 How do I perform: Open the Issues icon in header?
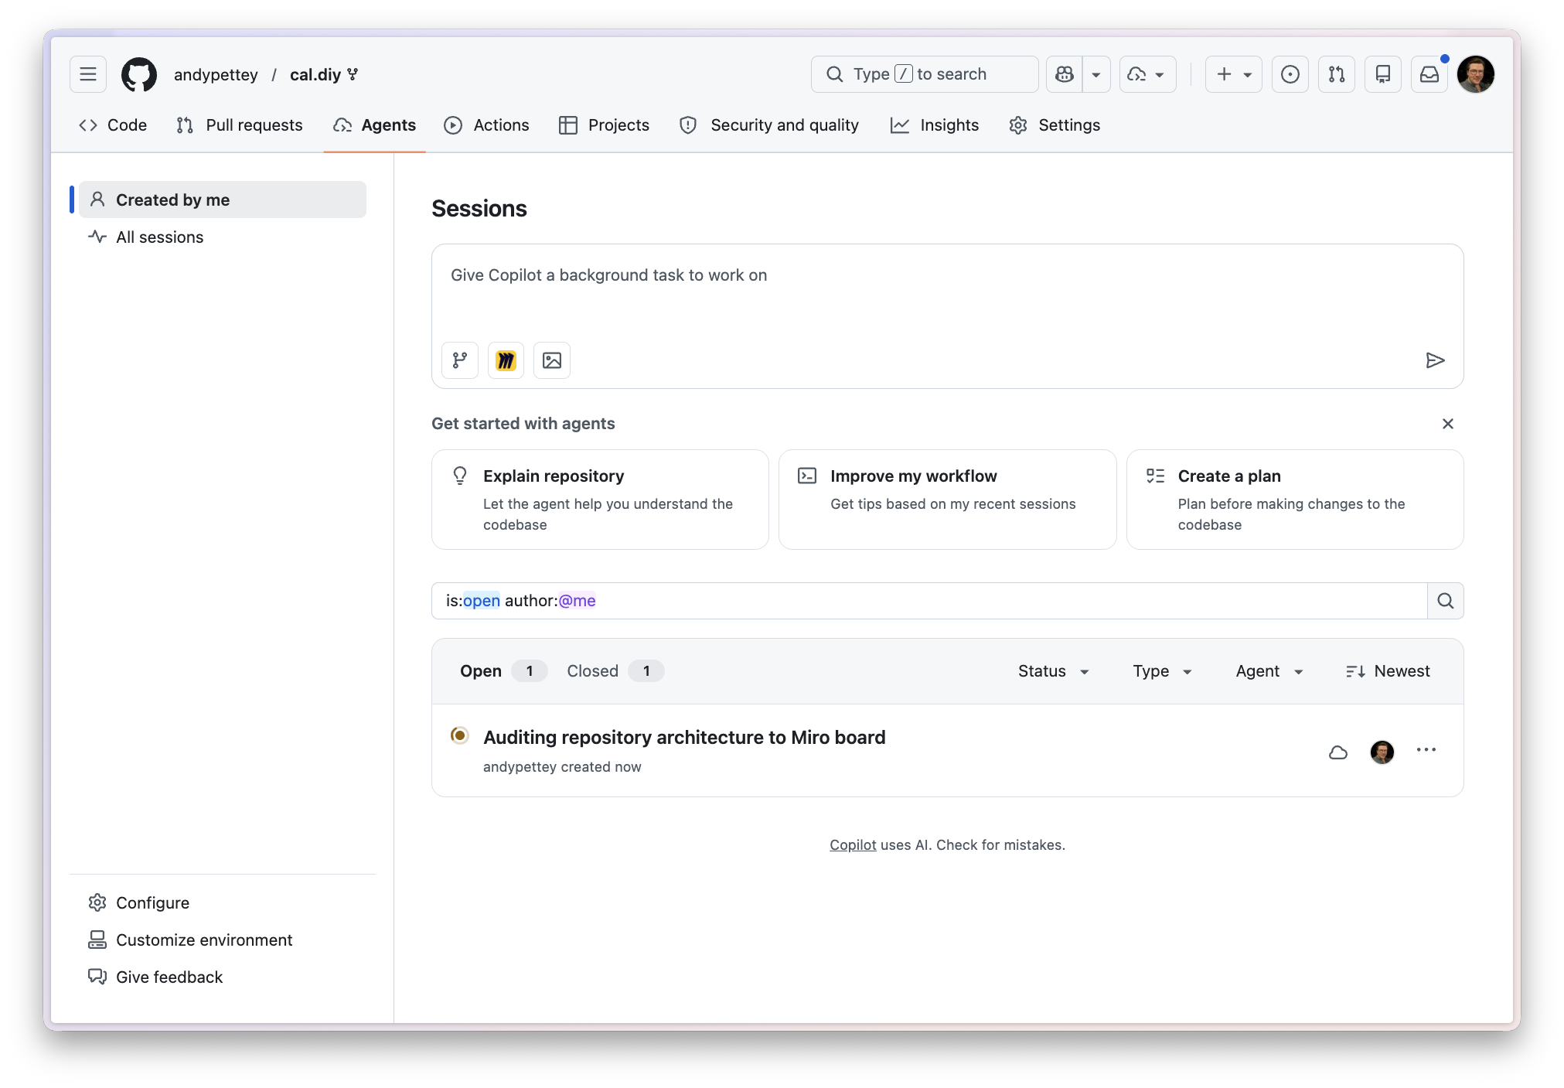[1290, 74]
